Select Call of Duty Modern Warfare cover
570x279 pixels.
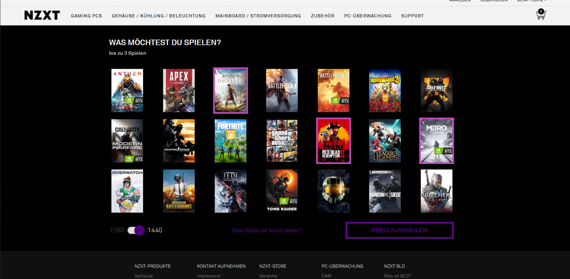(x=127, y=141)
